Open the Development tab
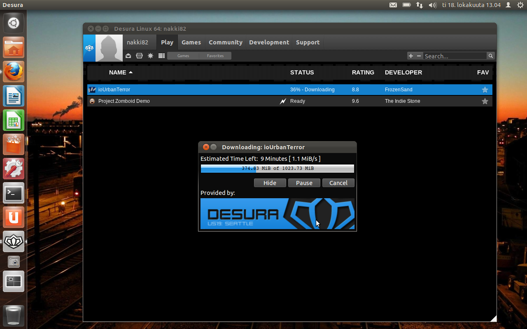527x329 pixels. tap(269, 42)
